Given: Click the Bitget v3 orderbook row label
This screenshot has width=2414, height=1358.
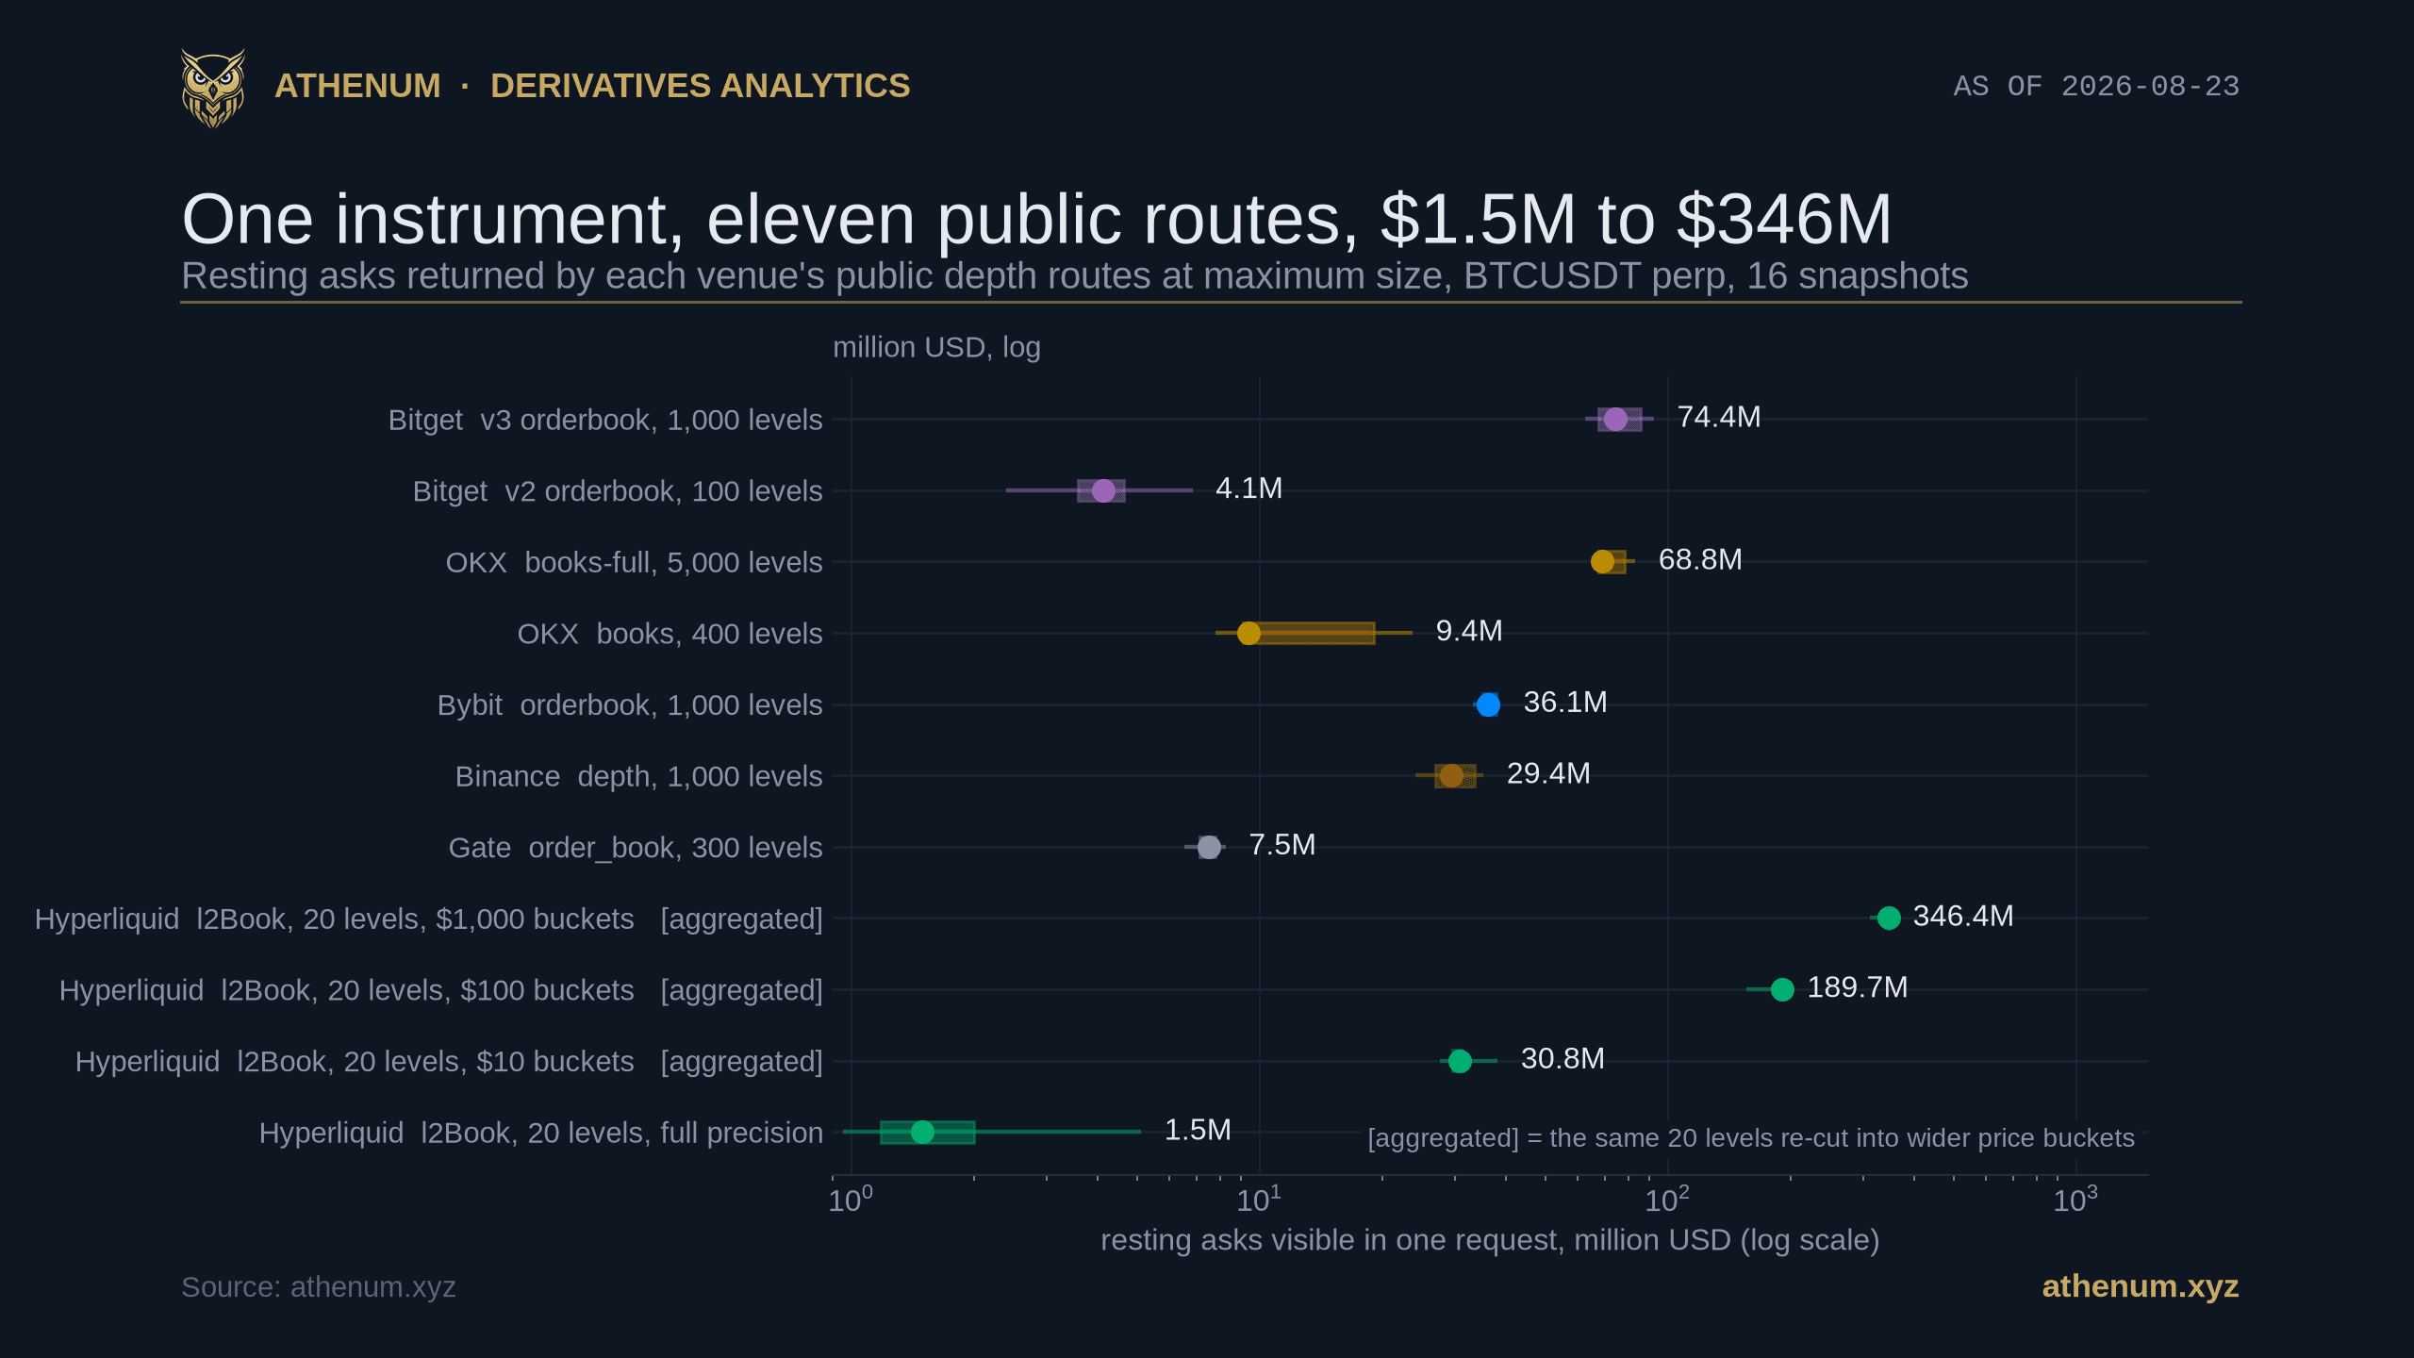Looking at the screenshot, I should tap(605, 420).
